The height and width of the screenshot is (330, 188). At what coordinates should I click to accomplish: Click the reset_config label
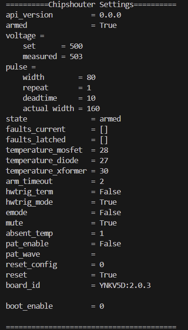(31, 265)
